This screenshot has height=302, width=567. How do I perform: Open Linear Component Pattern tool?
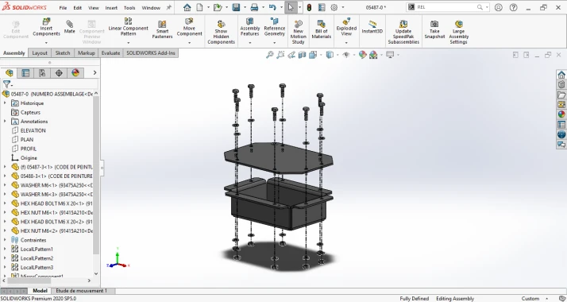128,27
